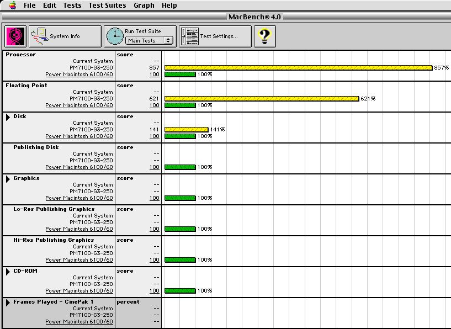The height and width of the screenshot is (329, 451).
Task: Click Power Macintosh 6100/60 link under Processor
Action: [79, 75]
